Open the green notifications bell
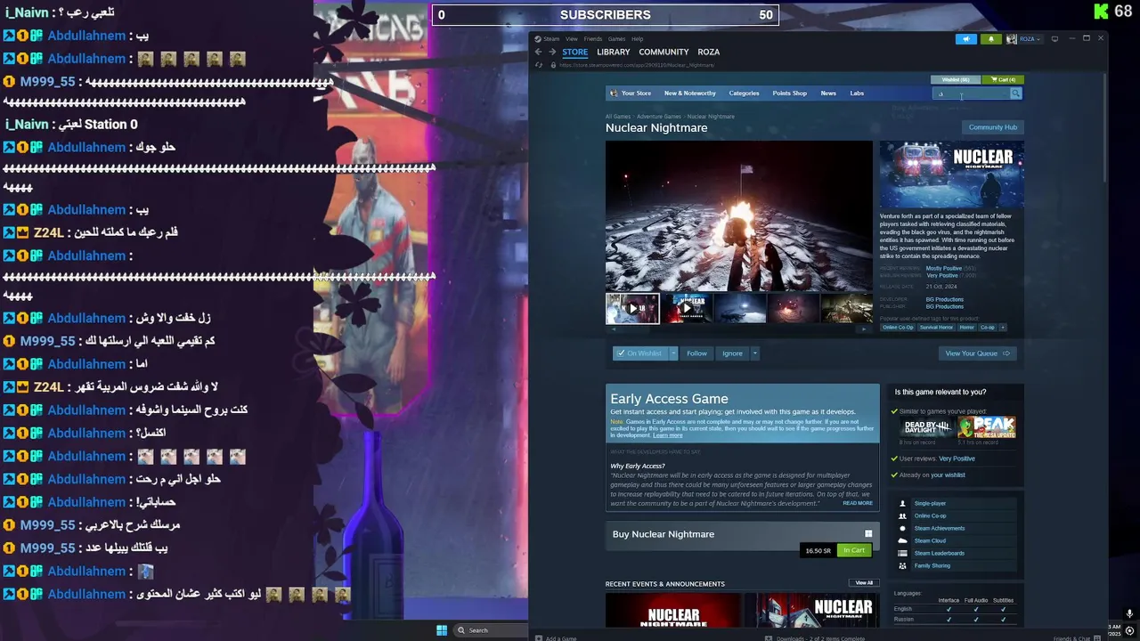Image resolution: width=1140 pixels, height=641 pixels. [990, 39]
